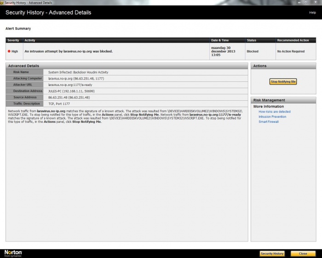Minimize the Security History window
322x258 pixels.
point(299,2)
